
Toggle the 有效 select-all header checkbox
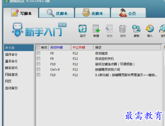[38, 47]
